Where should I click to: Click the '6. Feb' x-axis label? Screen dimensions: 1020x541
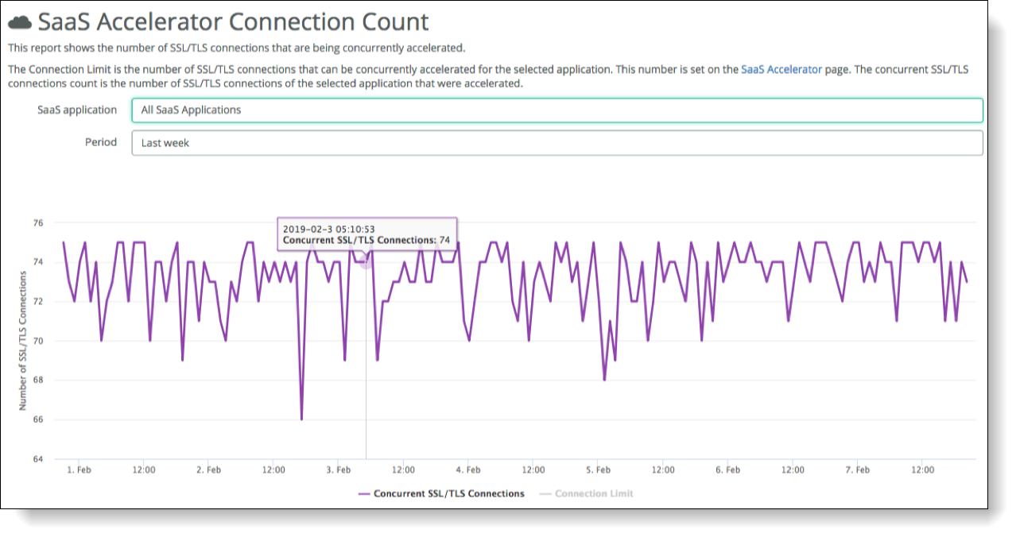tap(727, 470)
